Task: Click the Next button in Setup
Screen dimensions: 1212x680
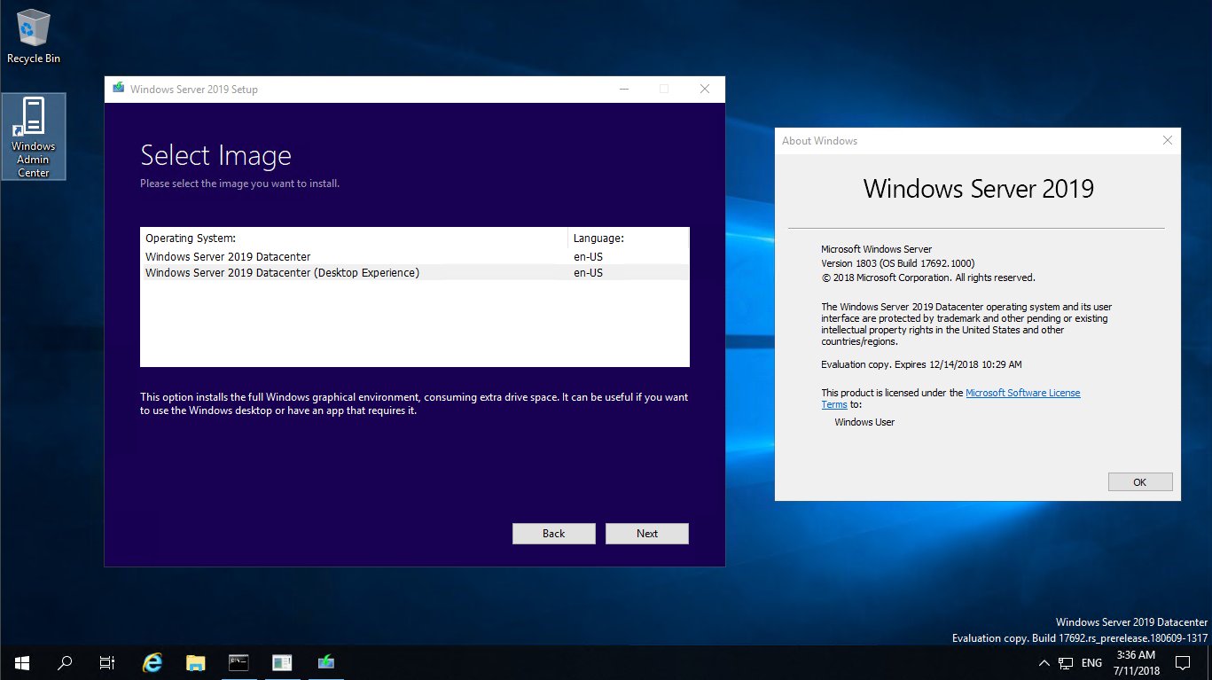Action: pos(647,533)
